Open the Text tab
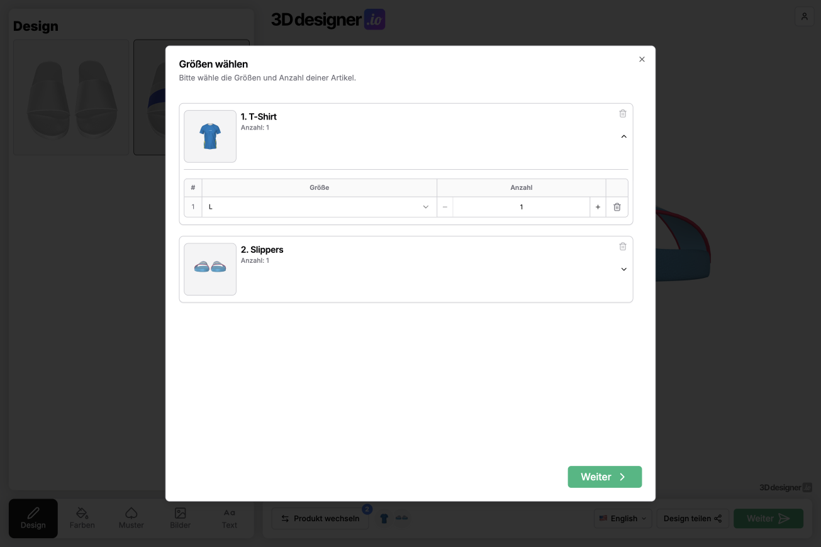Viewport: 821px width, 547px height. pyautogui.click(x=229, y=518)
